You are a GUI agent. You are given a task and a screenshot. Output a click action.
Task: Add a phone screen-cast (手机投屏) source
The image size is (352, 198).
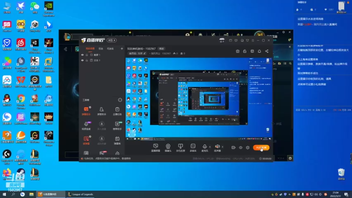pos(180,148)
